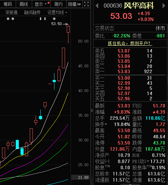Click the 最低 value 49.55

[x=159, y=130]
